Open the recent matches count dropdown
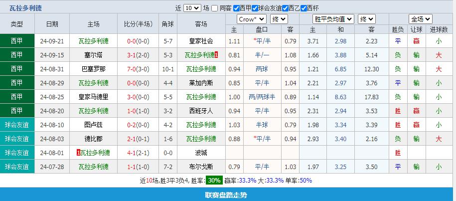This screenshot has height=201, width=456. 192,8
